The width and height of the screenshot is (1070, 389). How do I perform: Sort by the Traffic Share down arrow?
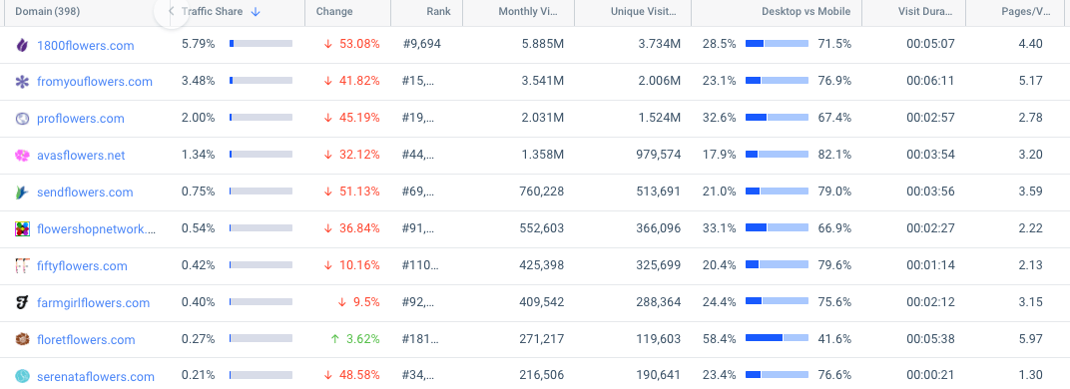(x=256, y=12)
